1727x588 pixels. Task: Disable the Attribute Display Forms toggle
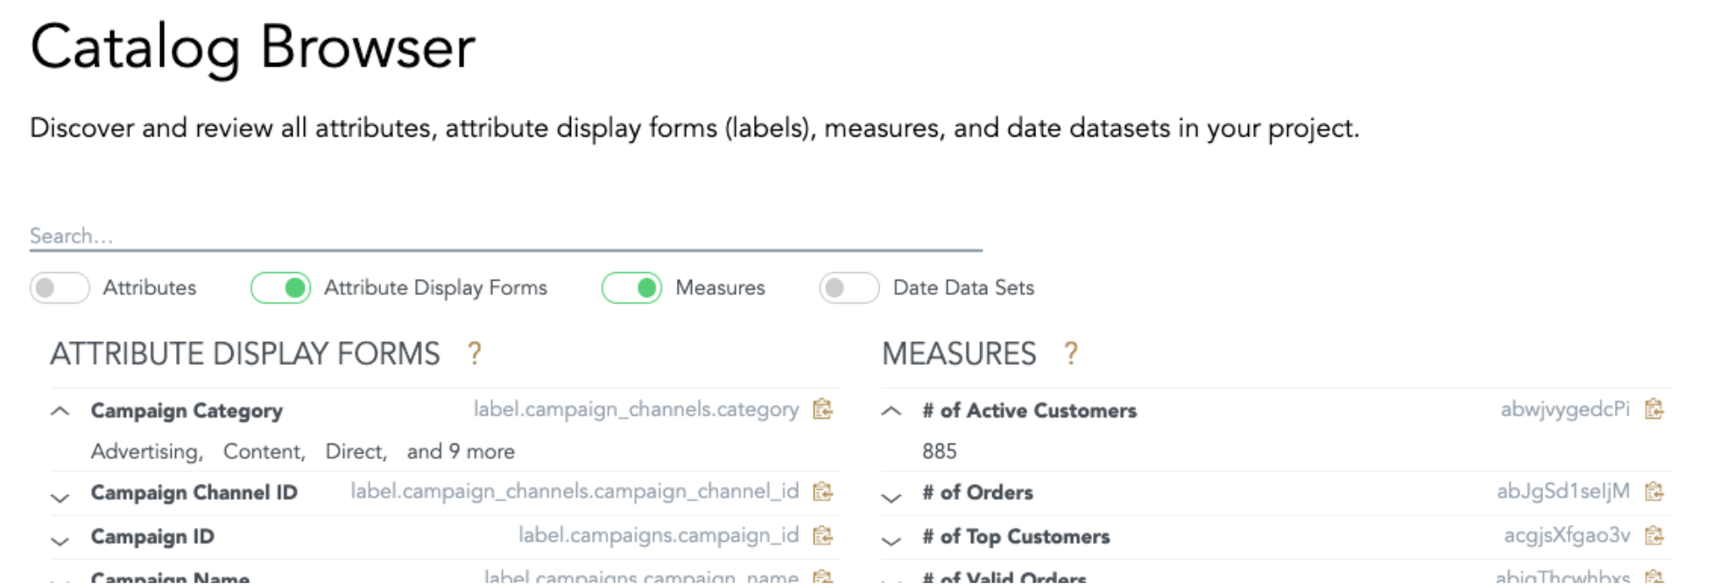click(x=280, y=288)
